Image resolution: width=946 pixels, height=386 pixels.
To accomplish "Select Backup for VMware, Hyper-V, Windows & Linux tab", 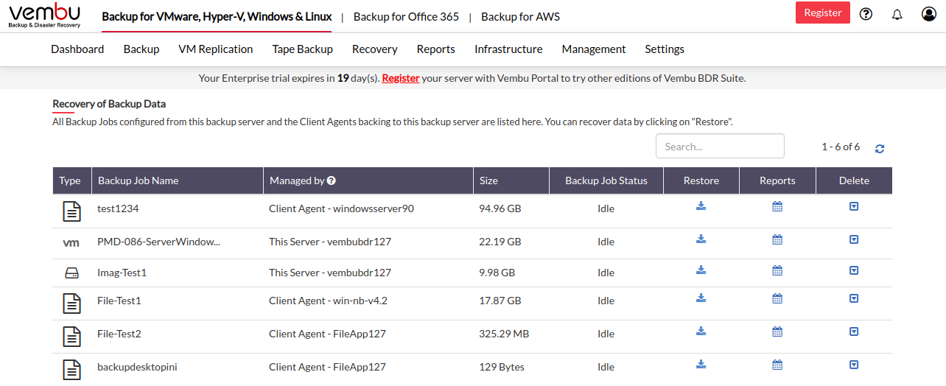I will [217, 16].
